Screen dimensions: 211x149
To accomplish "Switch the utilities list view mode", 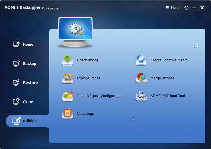I will [195, 47].
